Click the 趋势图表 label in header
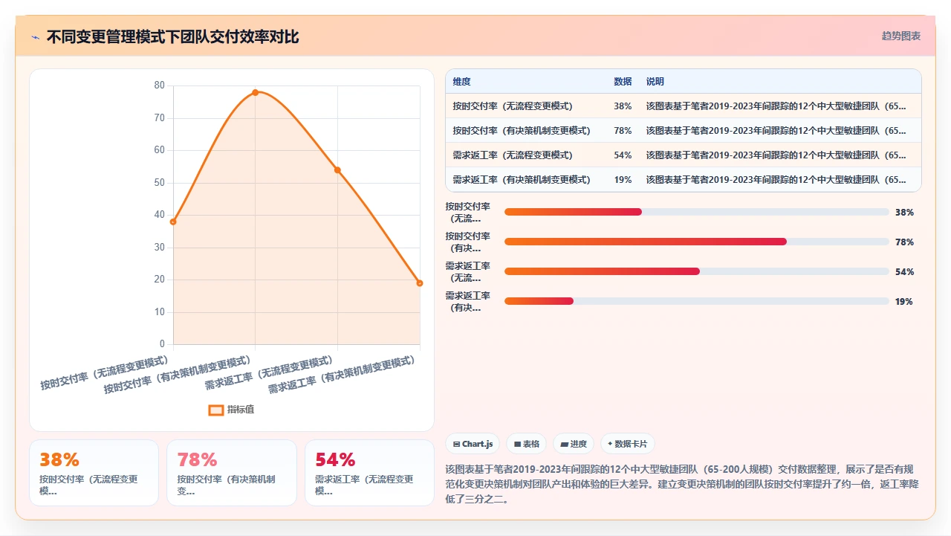This screenshot has height=536, width=951. [901, 36]
